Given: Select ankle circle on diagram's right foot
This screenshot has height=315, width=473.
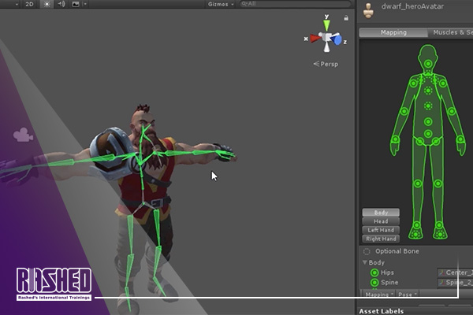Looking at the screenshot, I should click(439, 225).
